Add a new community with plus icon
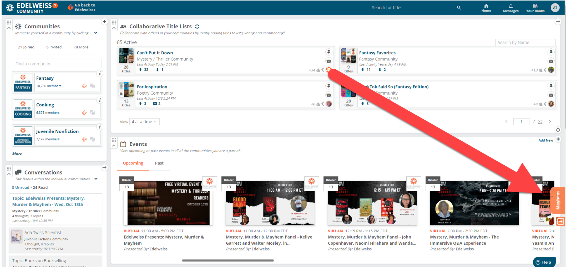Screen dimensions: 566x267 [104, 22]
